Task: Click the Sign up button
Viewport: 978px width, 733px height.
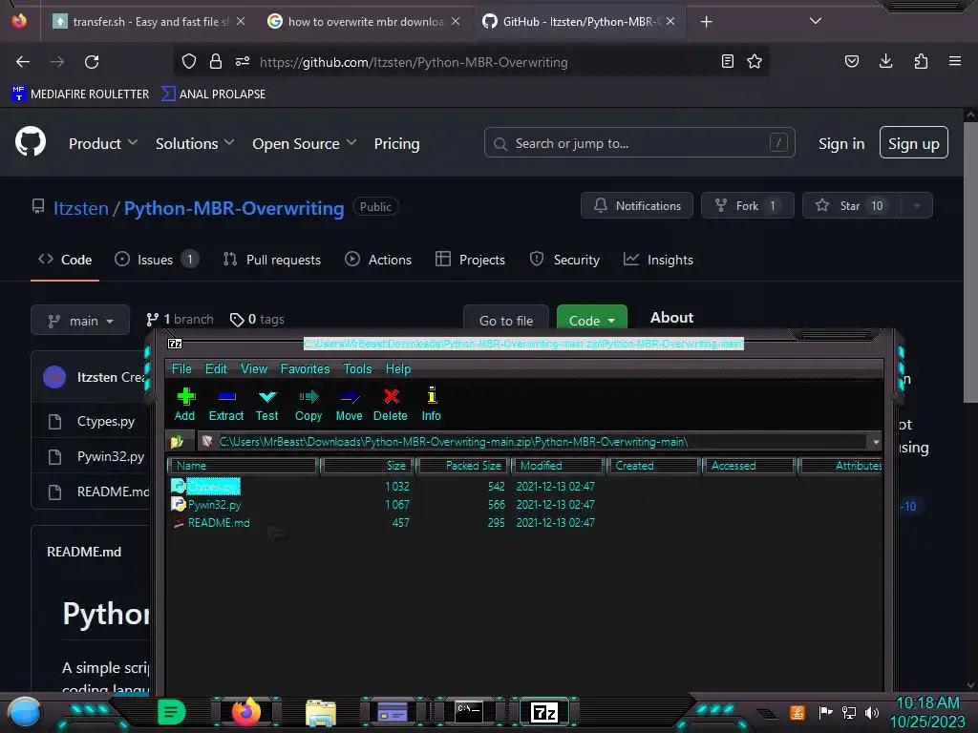Action: click(x=914, y=143)
